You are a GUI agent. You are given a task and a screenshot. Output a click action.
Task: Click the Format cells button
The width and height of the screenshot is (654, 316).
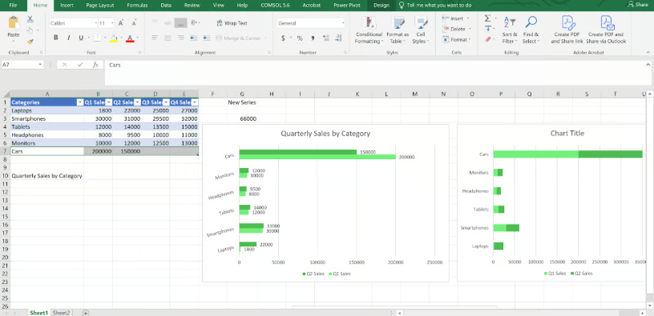pyautogui.click(x=455, y=39)
